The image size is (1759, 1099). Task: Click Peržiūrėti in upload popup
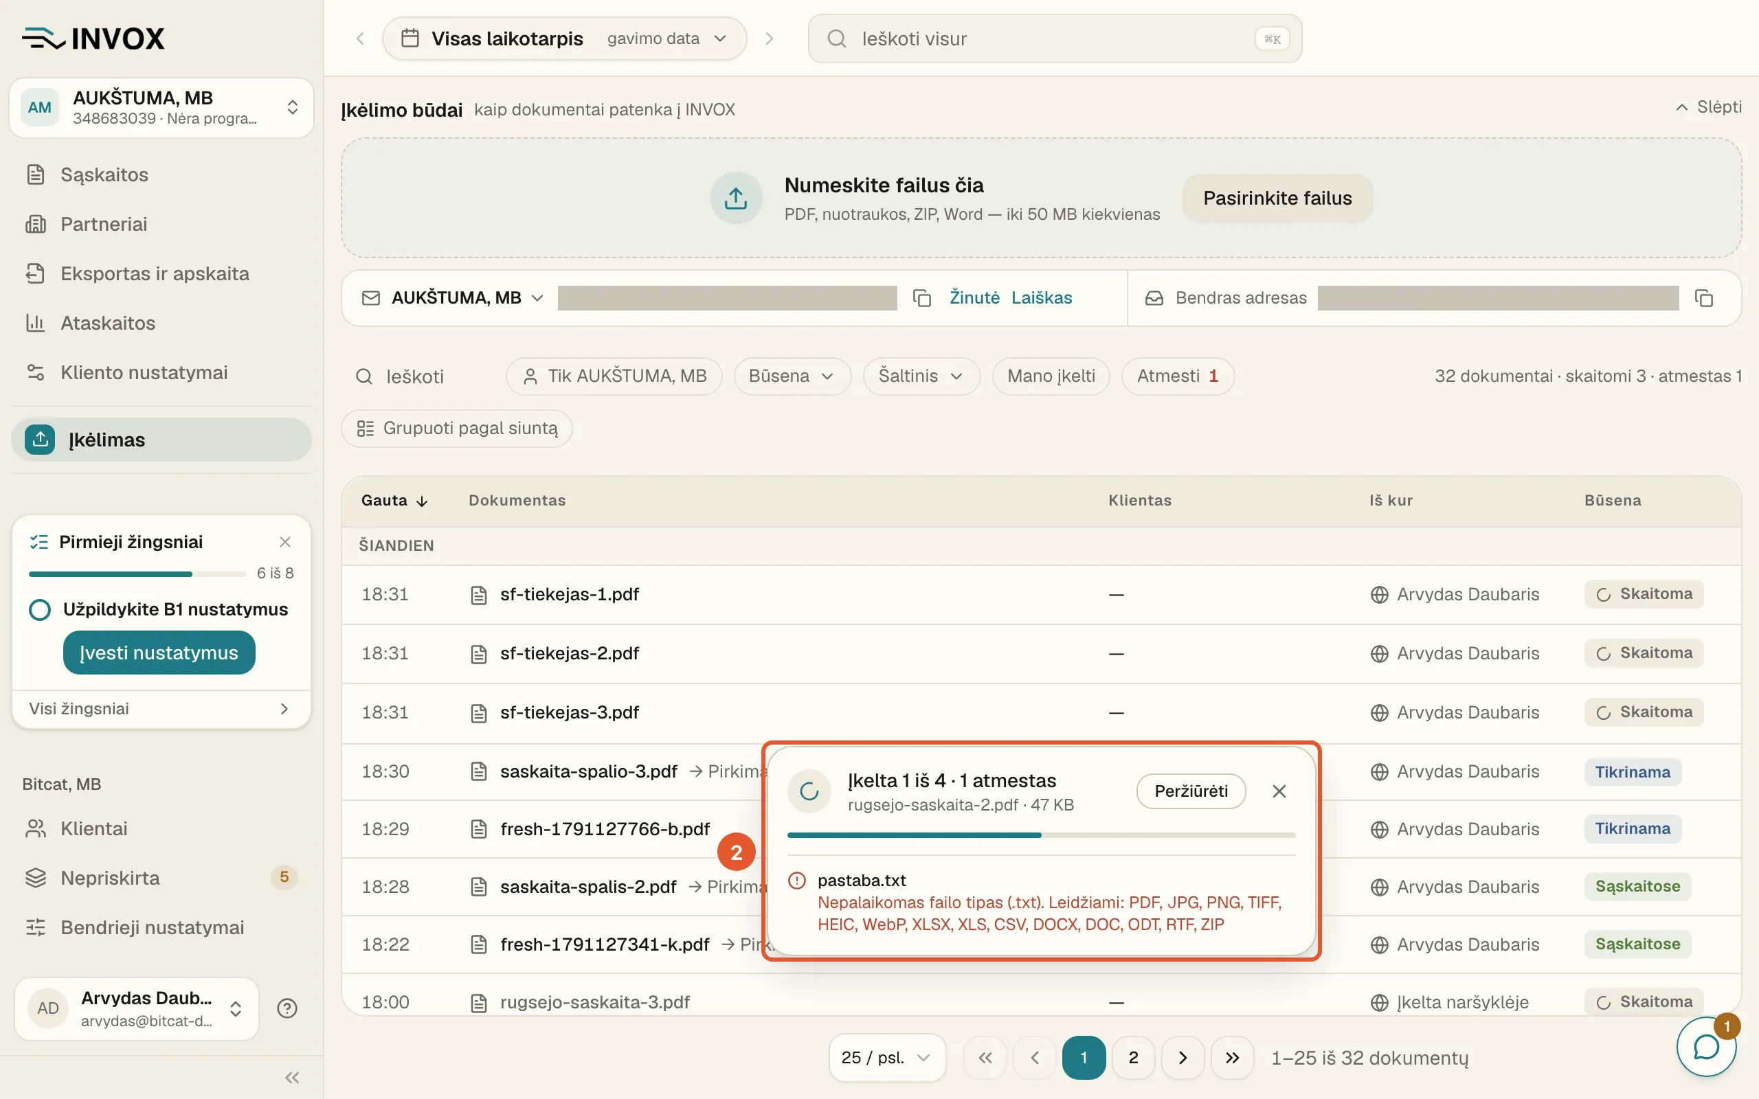coord(1191,791)
